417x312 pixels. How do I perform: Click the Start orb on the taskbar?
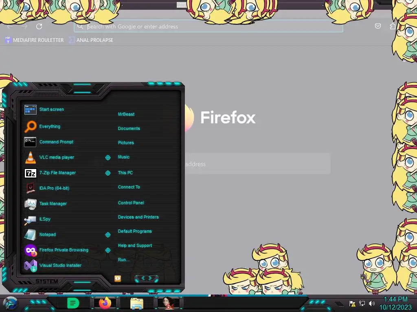(11, 304)
